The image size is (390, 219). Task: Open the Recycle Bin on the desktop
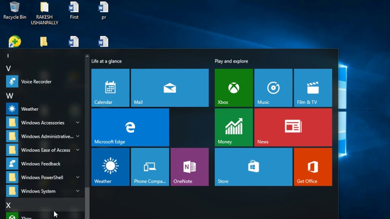click(x=14, y=9)
